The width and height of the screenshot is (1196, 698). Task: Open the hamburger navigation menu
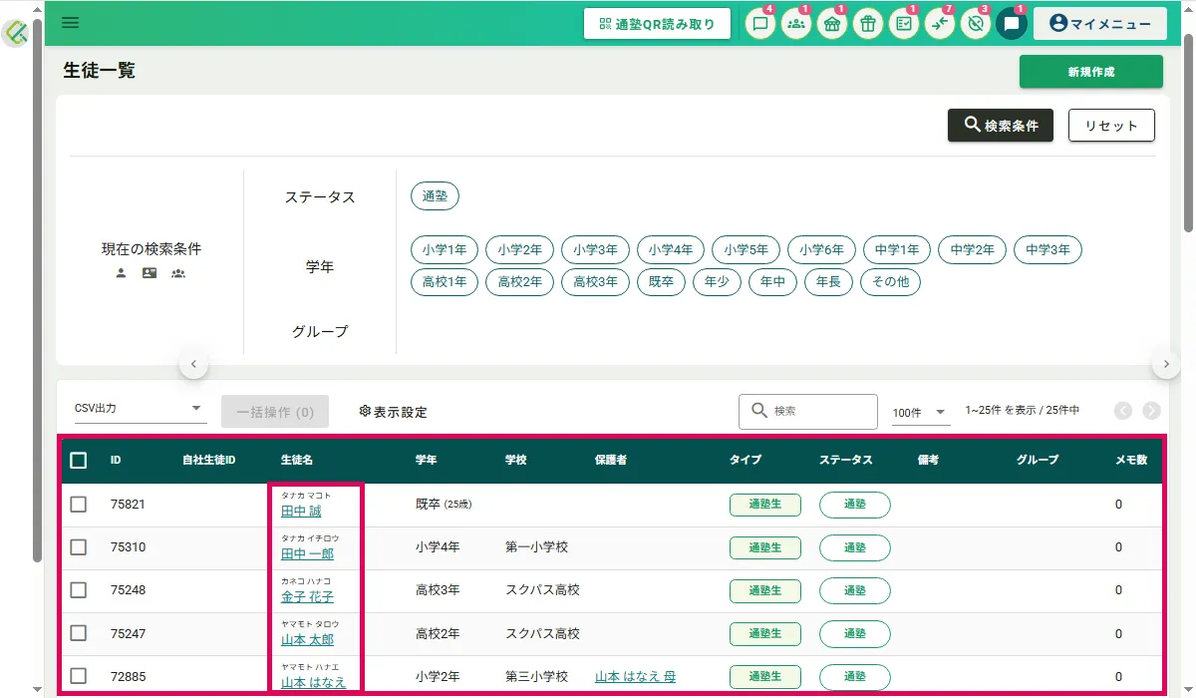click(x=70, y=23)
